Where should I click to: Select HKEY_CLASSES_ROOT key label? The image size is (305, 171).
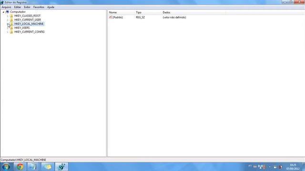[28, 16]
